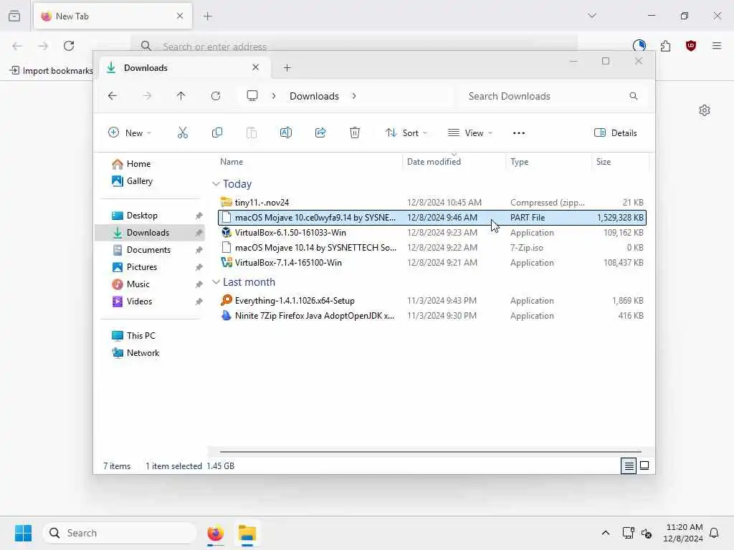Image resolution: width=734 pixels, height=550 pixels.
Task: Sort by the Type column header
Action: (x=519, y=162)
